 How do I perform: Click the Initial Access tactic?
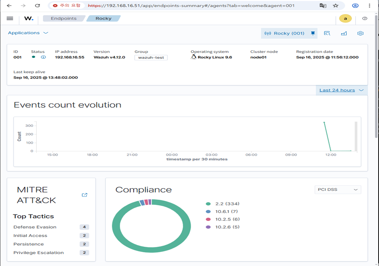30,235
